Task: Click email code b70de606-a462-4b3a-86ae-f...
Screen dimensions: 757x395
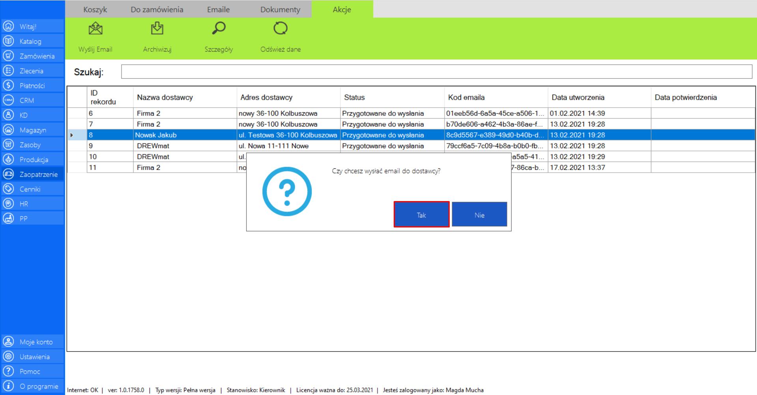Action: pyautogui.click(x=496, y=124)
